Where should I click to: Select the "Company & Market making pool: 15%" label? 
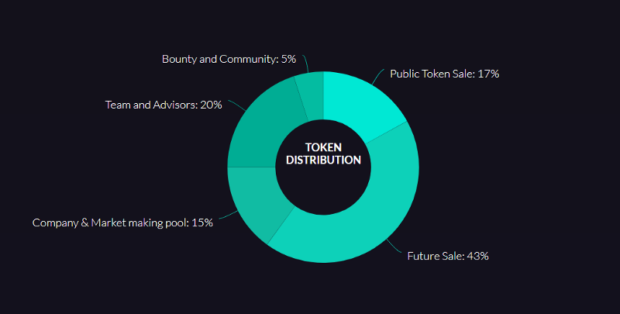click(122, 223)
